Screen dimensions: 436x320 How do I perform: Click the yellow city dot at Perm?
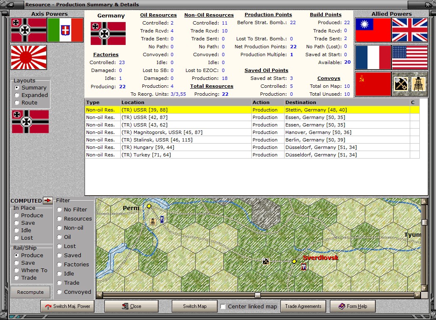149,206
